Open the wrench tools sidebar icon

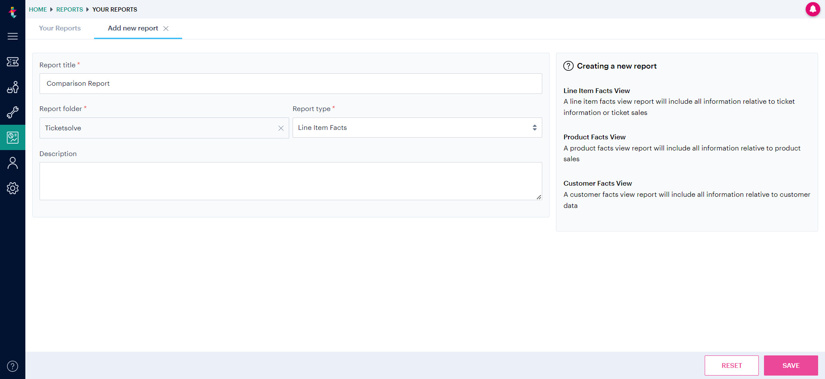12,112
